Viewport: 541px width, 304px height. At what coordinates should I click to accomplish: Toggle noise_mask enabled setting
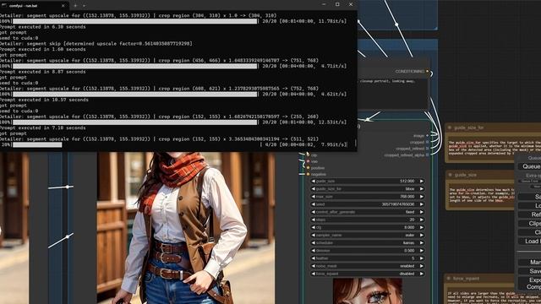[x=368, y=266]
